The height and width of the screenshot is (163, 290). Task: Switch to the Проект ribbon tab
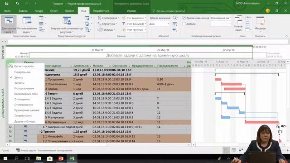tap(69, 11)
